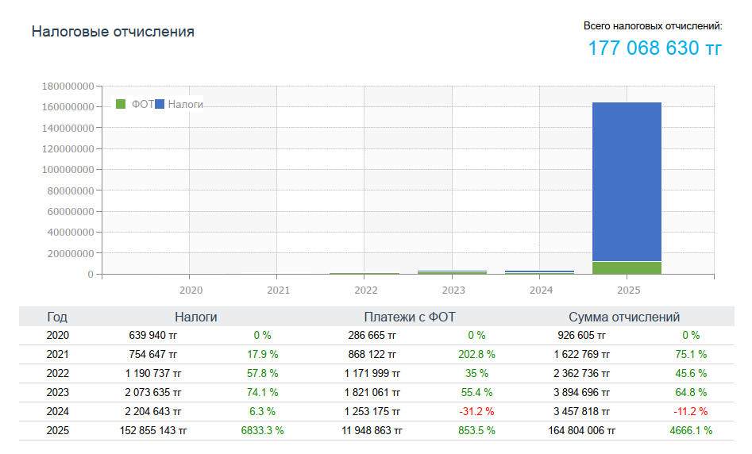Select the 2025 year cell in table
The height and width of the screenshot is (454, 752).
click(57, 430)
